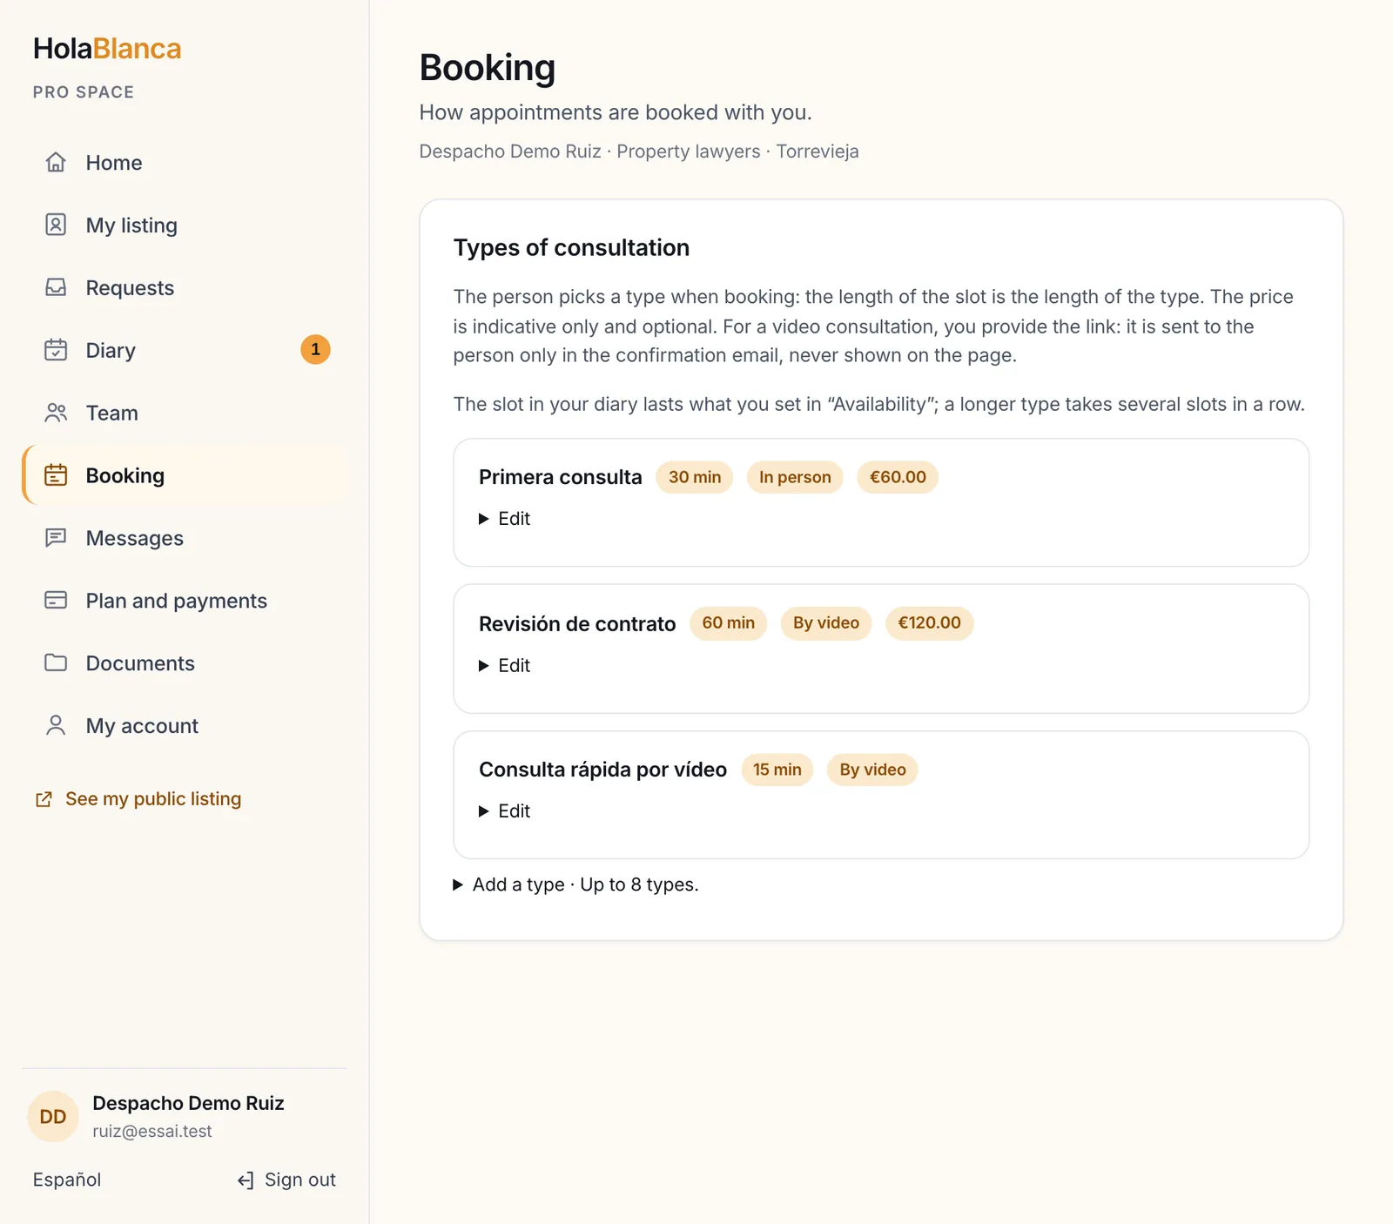The width and height of the screenshot is (1393, 1224).
Task: Click the In person tag
Action: pos(795,477)
